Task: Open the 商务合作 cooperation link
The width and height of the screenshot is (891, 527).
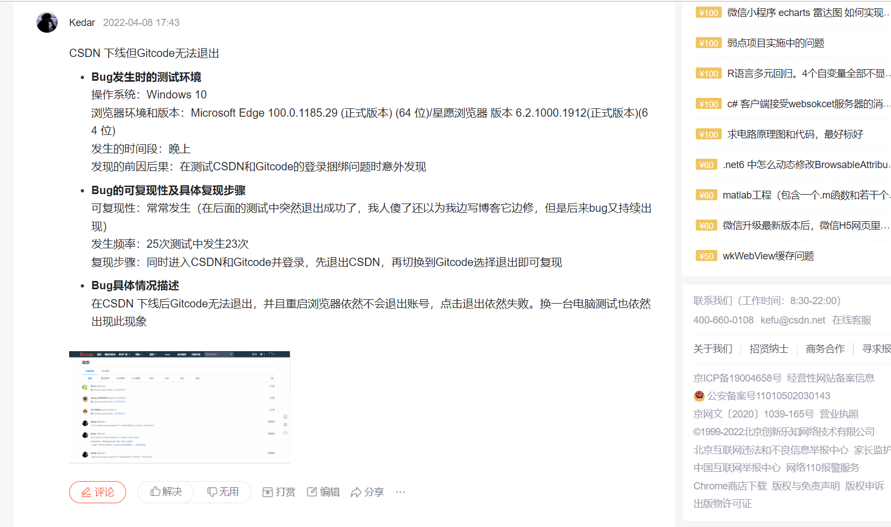Action: pos(825,348)
